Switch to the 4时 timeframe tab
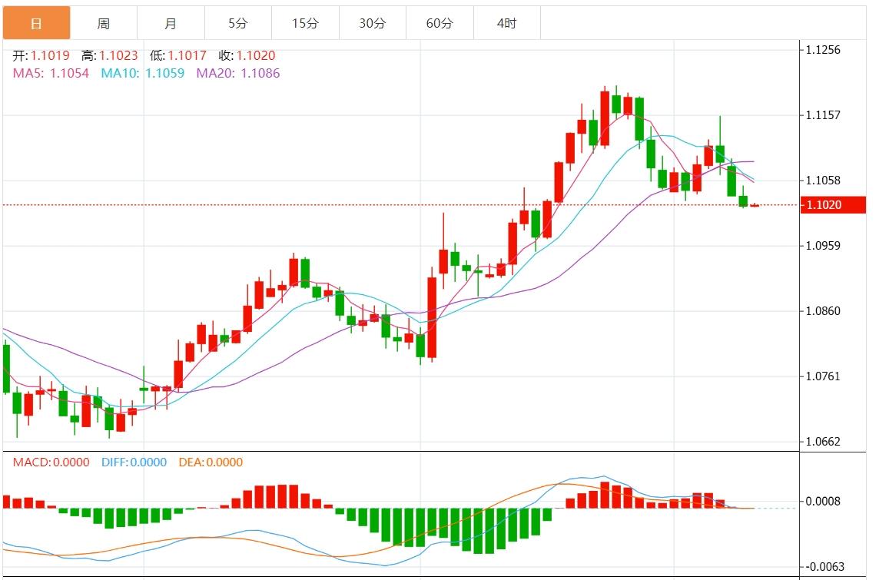The width and height of the screenshot is (879, 580). click(507, 23)
